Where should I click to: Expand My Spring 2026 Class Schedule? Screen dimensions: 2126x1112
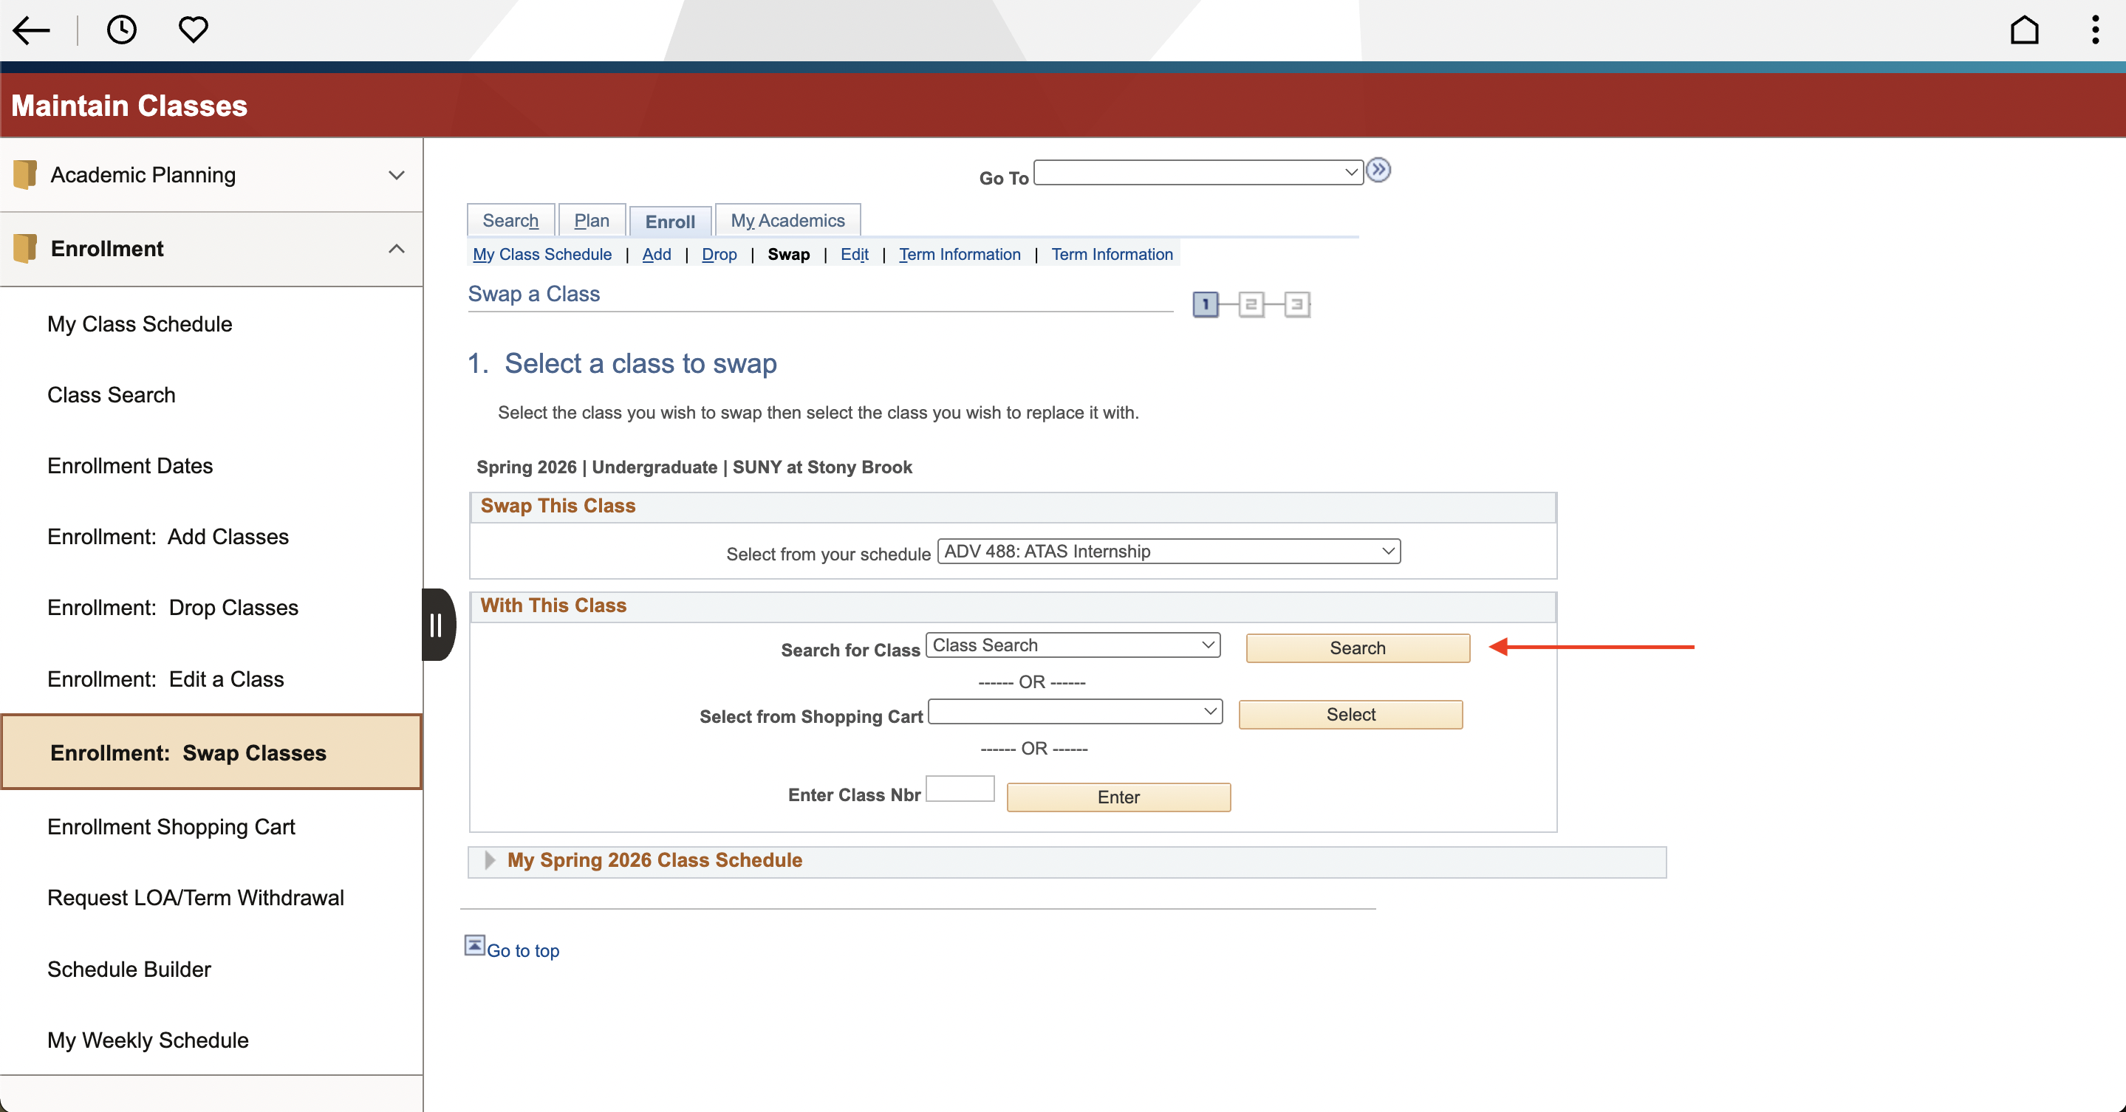(490, 860)
